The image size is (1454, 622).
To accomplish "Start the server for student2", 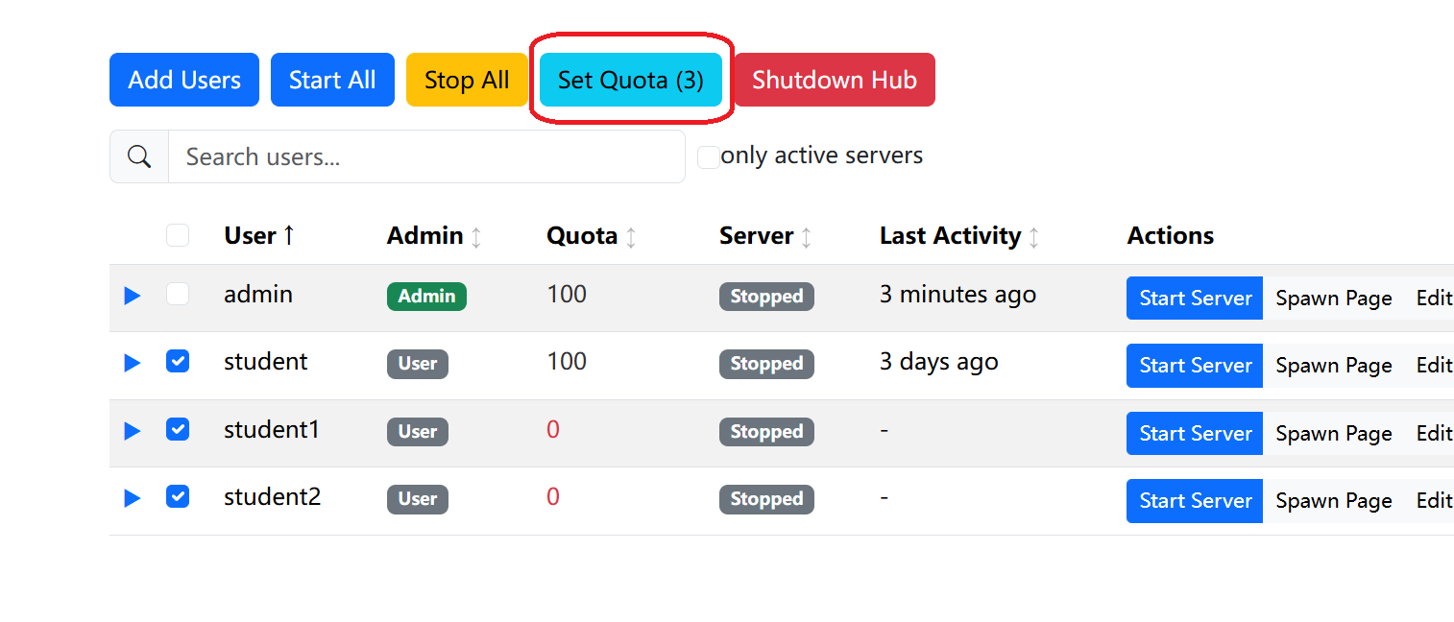I will [1194, 500].
